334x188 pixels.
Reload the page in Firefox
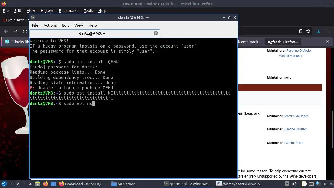tap(25, 31)
